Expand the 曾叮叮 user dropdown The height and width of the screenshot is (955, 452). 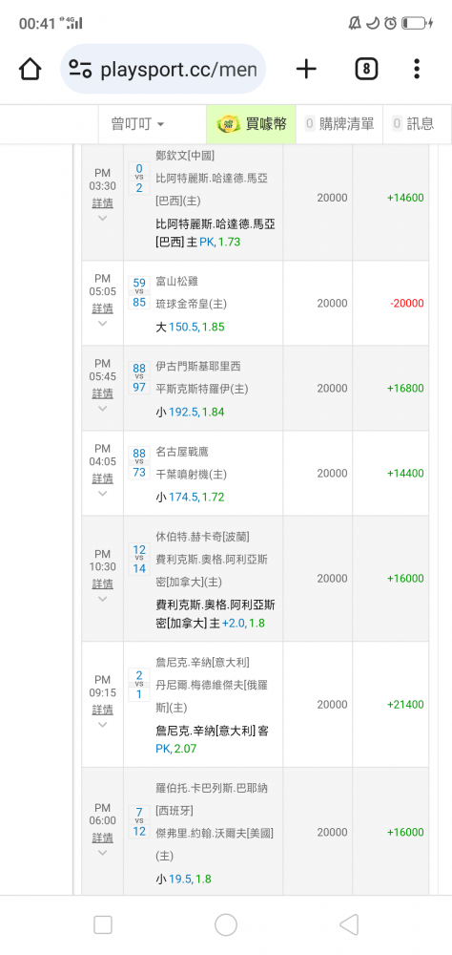pos(138,124)
